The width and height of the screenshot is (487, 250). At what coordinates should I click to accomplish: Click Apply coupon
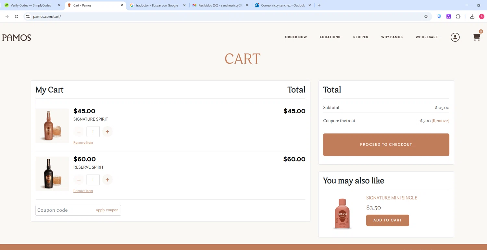tap(107, 210)
